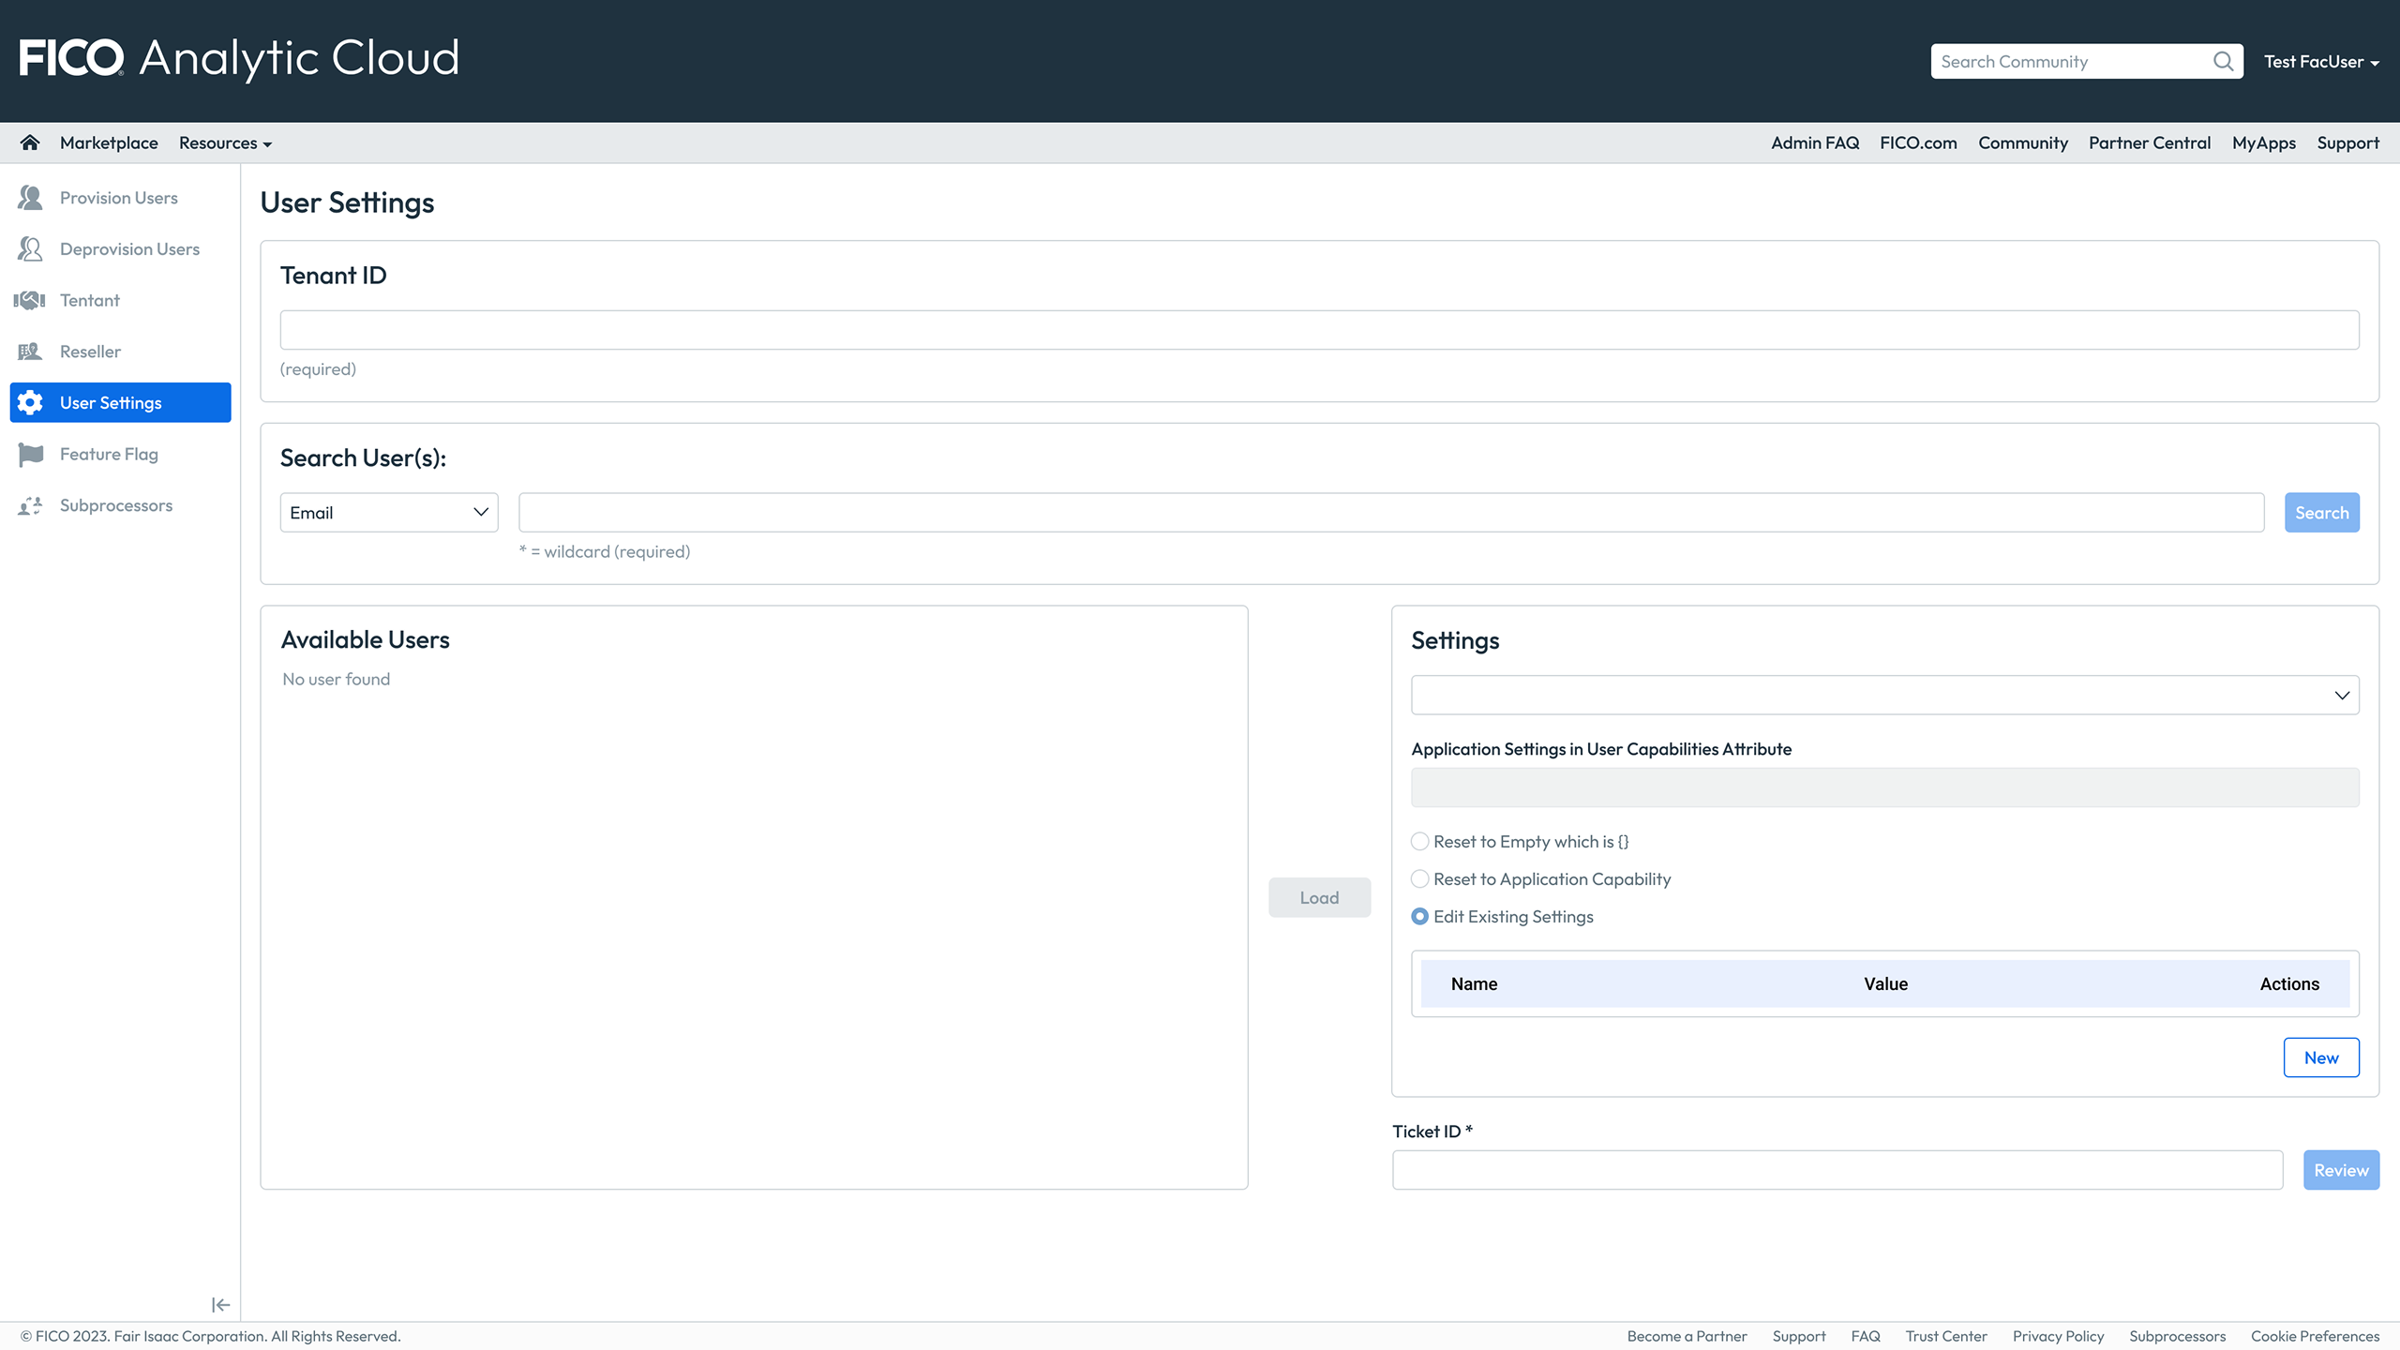2400x1350 pixels.
Task: Click into the Tenant ID field
Action: tap(1319, 330)
